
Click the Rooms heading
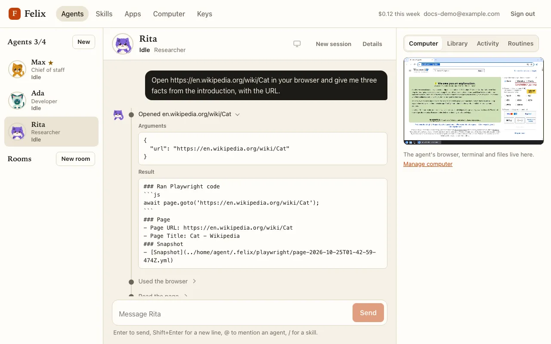tap(19, 159)
